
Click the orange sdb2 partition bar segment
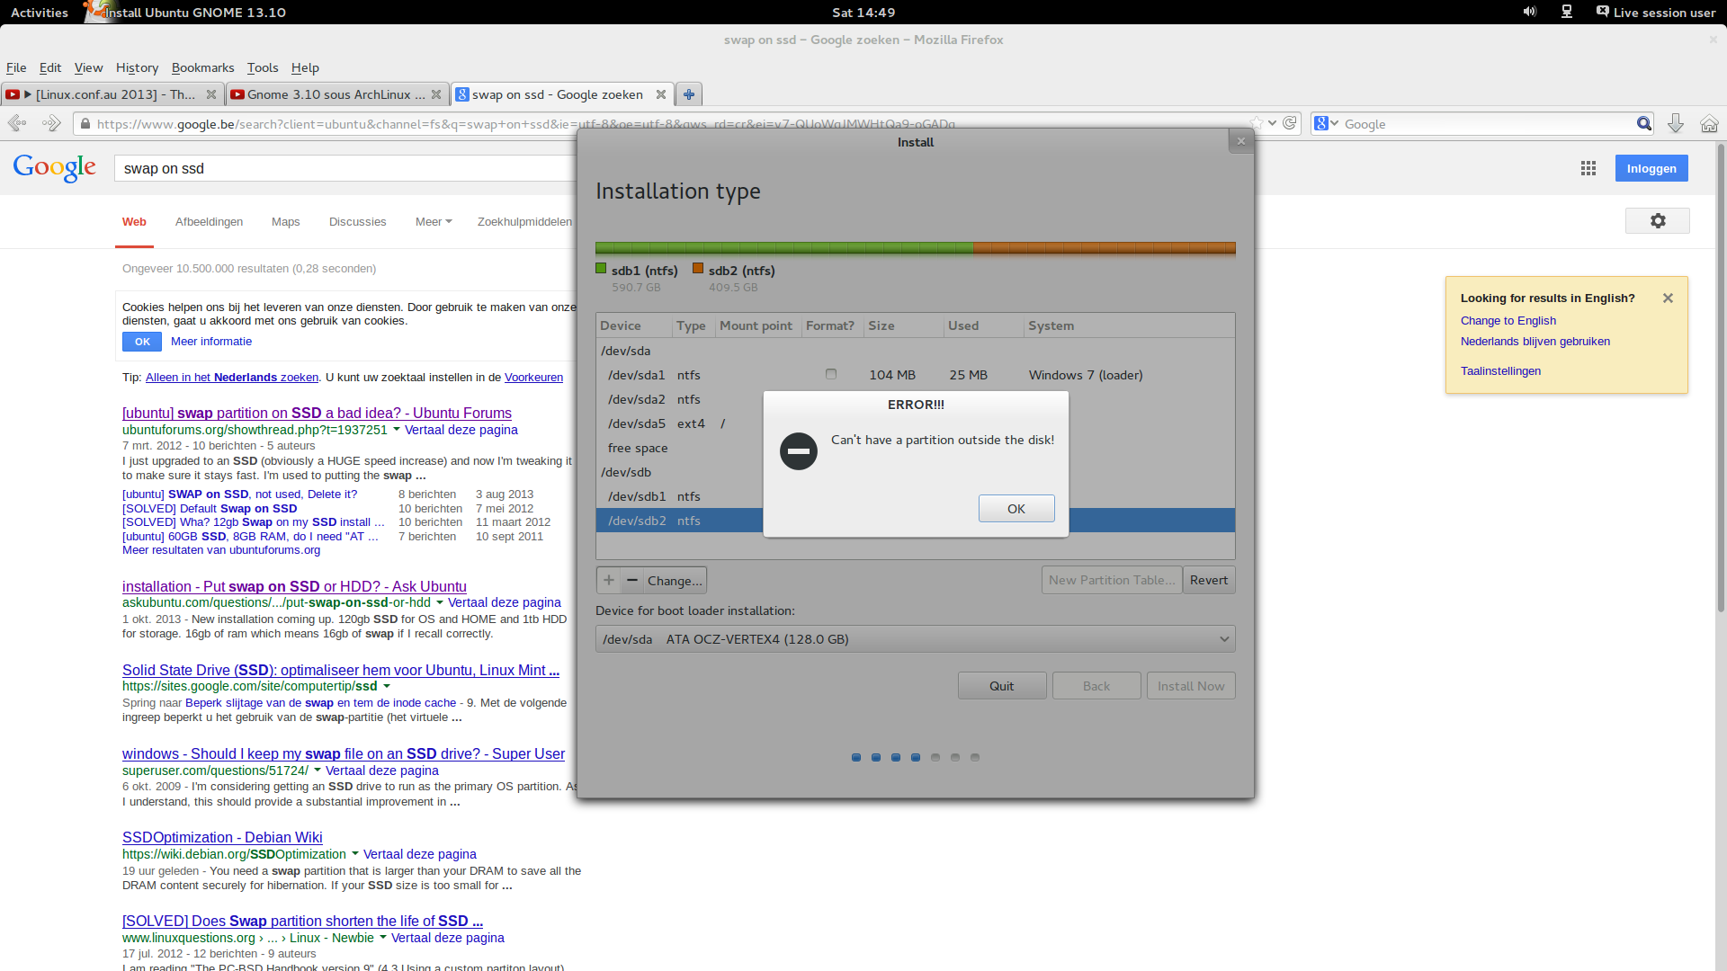(x=1104, y=248)
